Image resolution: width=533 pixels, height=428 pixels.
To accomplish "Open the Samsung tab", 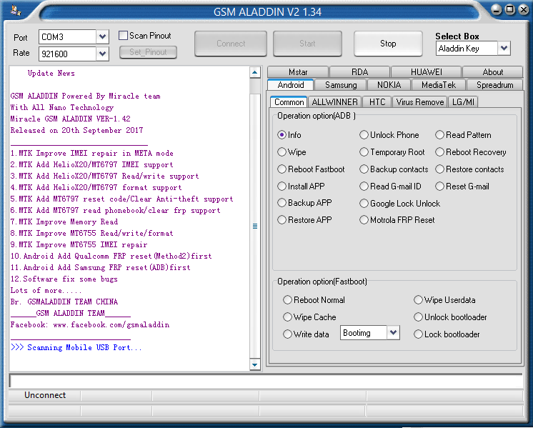I will (341, 85).
